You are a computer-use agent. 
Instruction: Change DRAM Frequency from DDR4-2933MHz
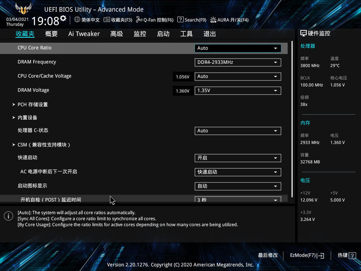pyautogui.click(x=238, y=62)
